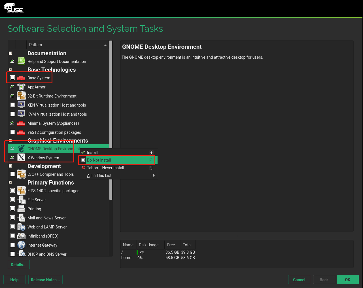Image resolution: width=363 pixels, height=288 pixels.
Task: Toggle the YaST2 configuration packages checkbox
Action: (12, 132)
